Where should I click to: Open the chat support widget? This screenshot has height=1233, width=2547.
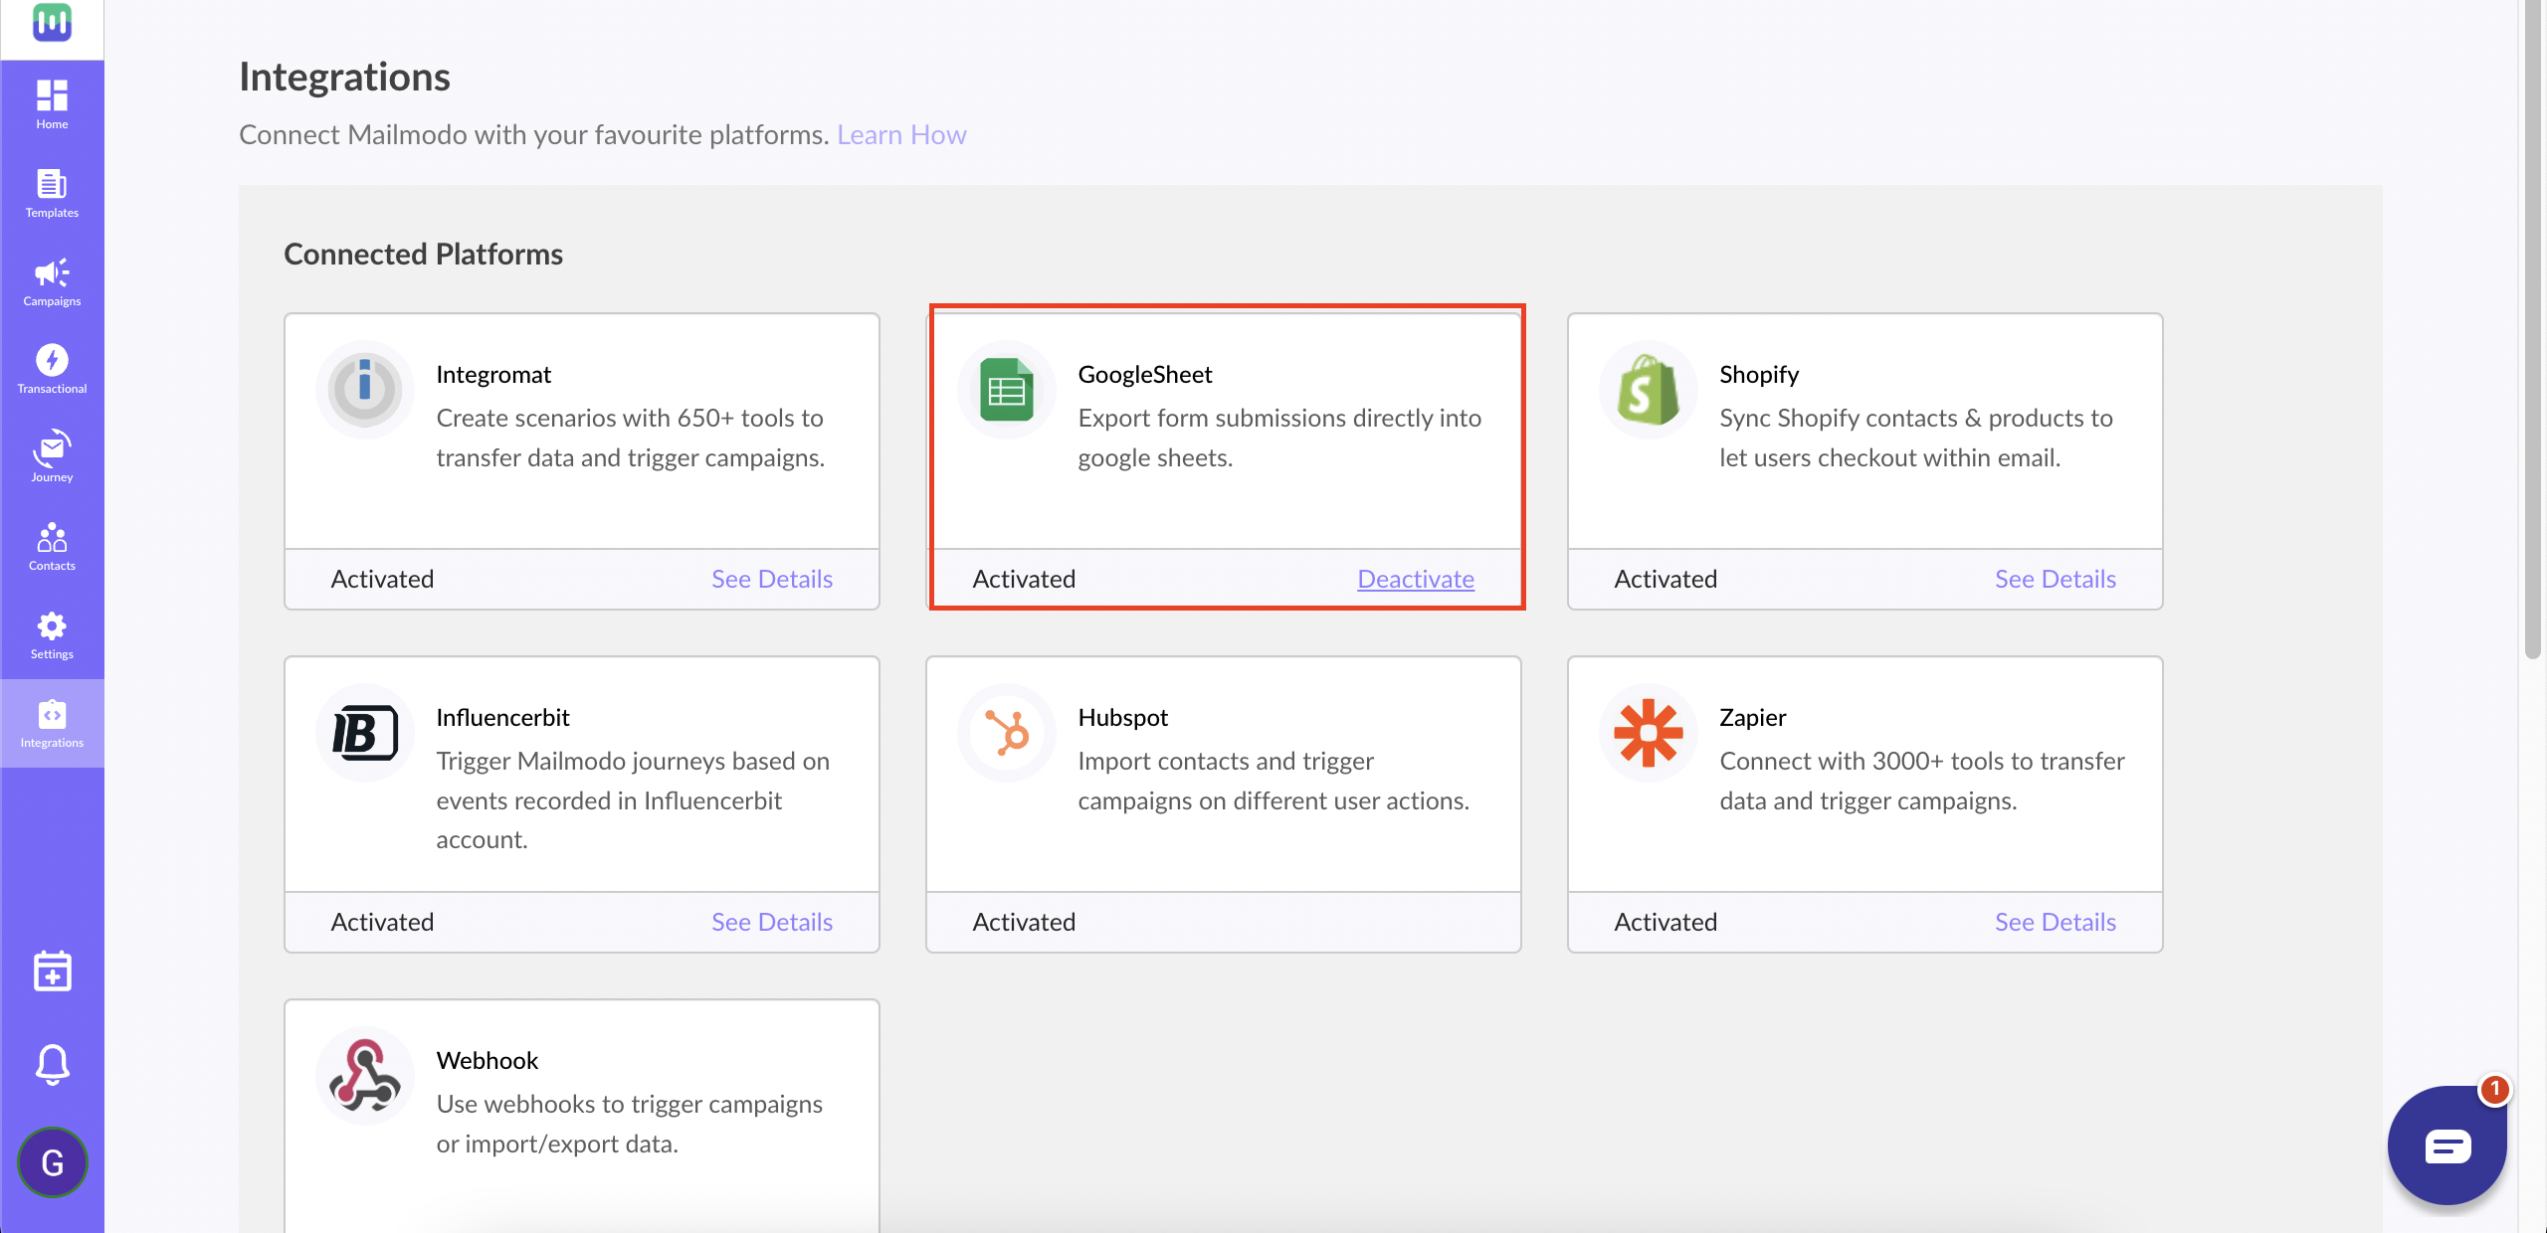(x=2447, y=1145)
